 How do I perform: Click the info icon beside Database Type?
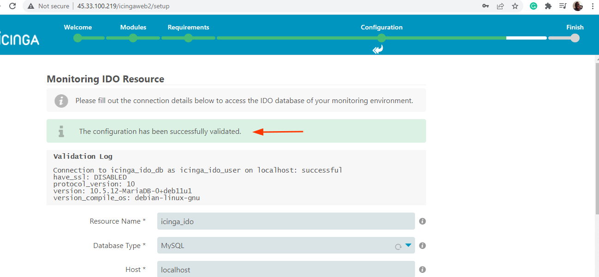pos(422,246)
